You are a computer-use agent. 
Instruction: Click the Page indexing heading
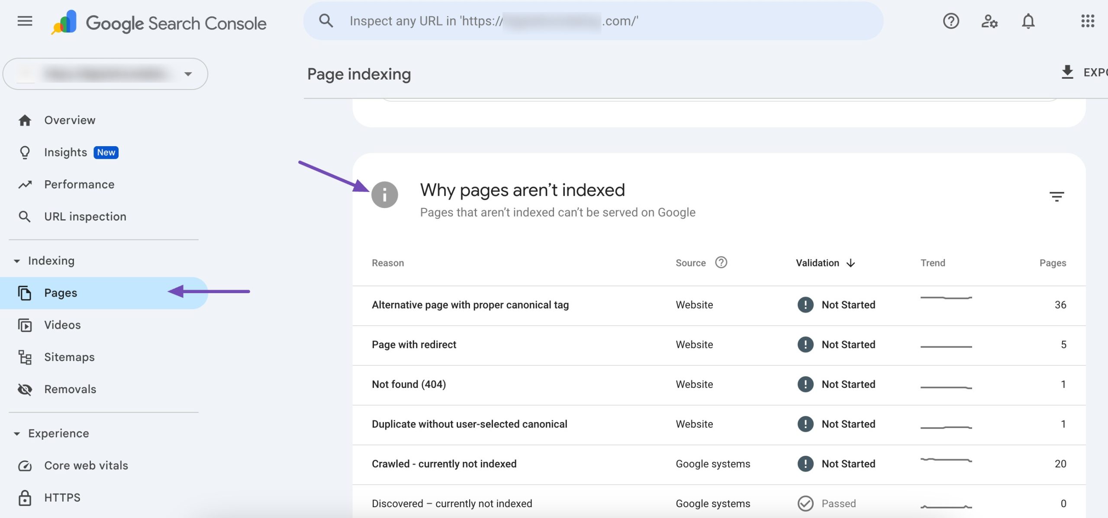click(x=359, y=74)
